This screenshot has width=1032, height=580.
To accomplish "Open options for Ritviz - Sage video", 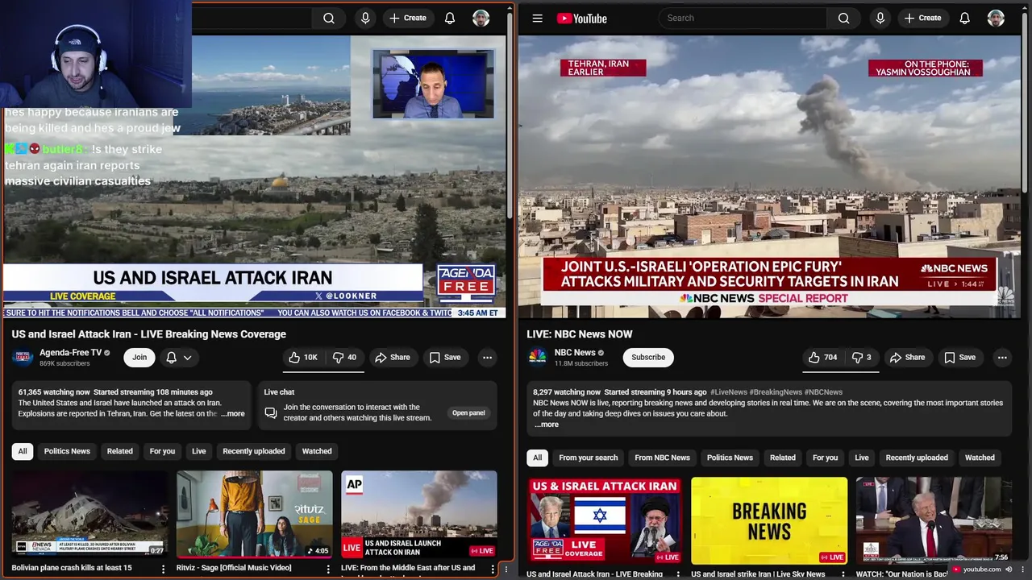I will (327, 569).
